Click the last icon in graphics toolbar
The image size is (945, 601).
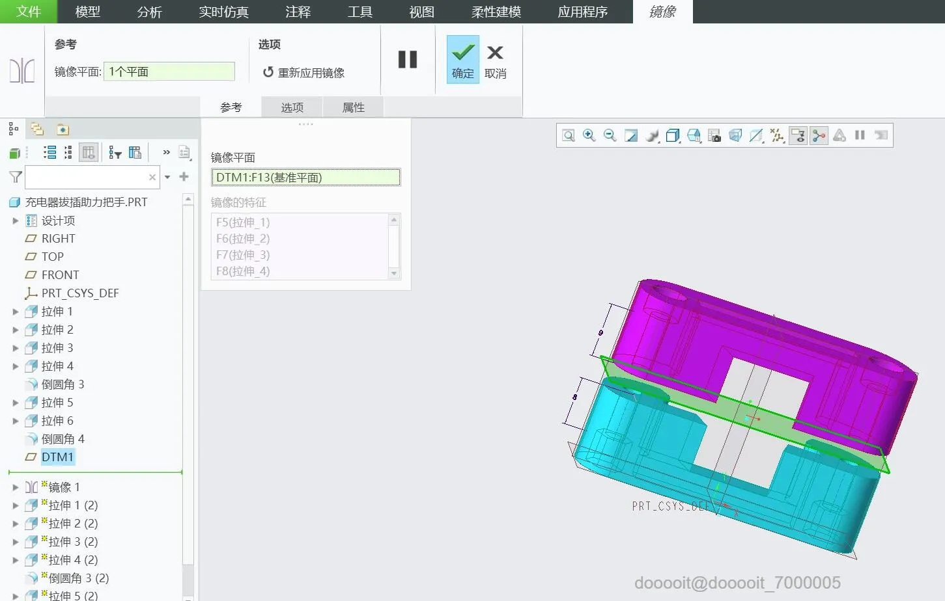coord(881,135)
